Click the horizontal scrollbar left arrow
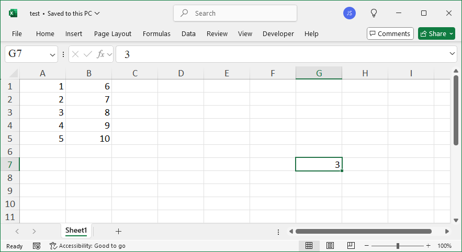This screenshot has height=252, width=462. (x=291, y=232)
